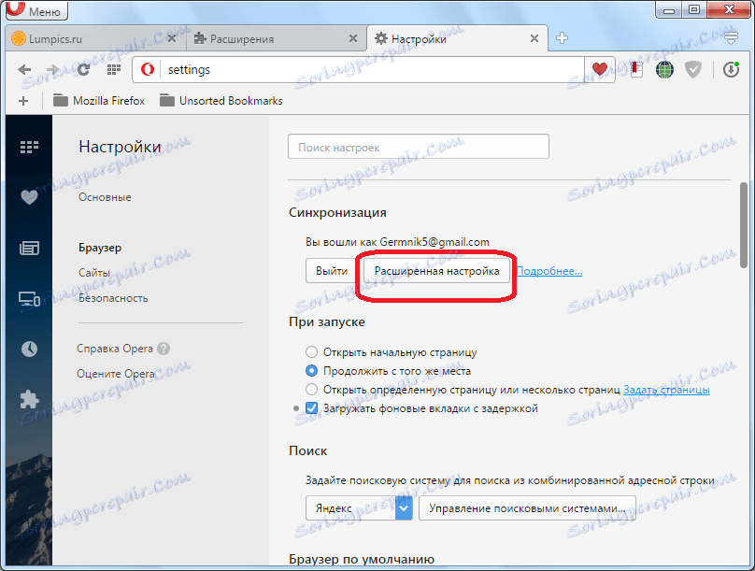Screen dimensions: 755x571
Task: Click Управление поисковыми системами button
Action: tap(527, 508)
